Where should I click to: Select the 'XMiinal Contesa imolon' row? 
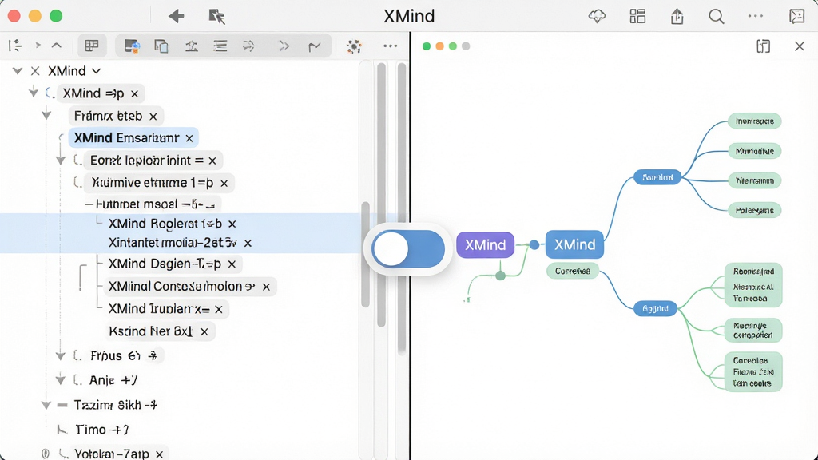pyautogui.click(x=189, y=287)
